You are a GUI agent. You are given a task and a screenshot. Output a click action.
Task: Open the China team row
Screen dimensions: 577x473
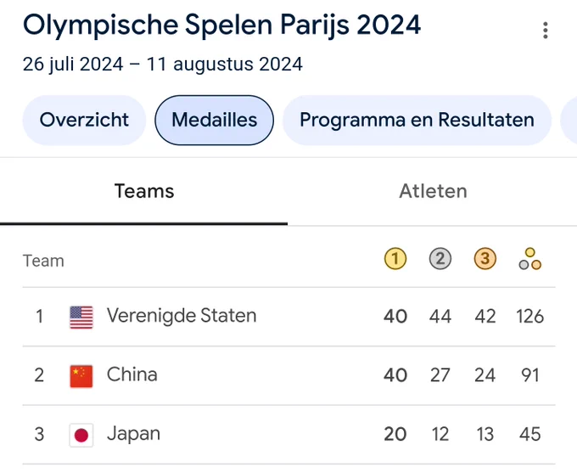[x=288, y=375]
